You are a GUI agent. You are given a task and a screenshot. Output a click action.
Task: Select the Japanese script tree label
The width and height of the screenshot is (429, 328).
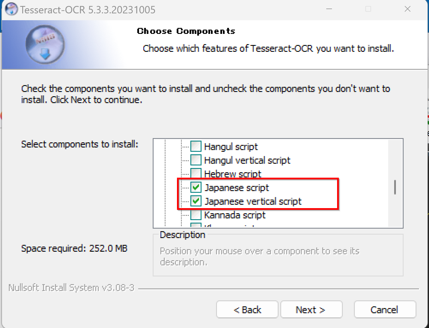[x=237, y=188]
